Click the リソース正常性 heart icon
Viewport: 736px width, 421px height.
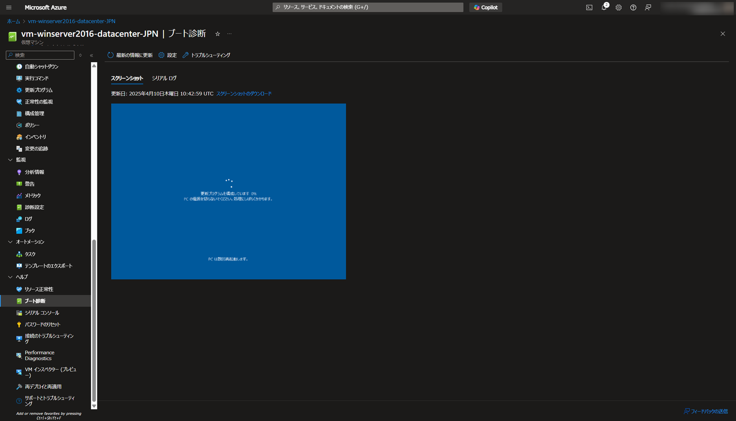tap(19, 289)
